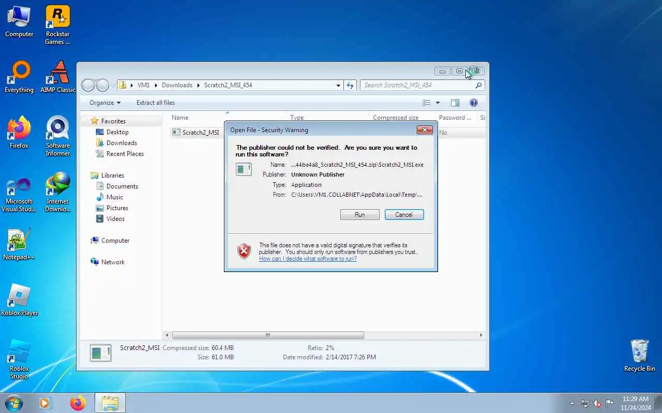Click Extract all files

[x=156, y=103]
